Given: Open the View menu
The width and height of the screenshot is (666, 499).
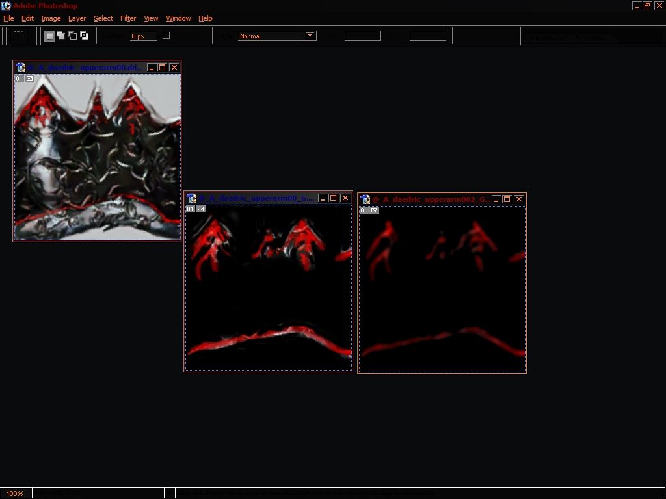Looking at the screenshot, I should [151, 18].
